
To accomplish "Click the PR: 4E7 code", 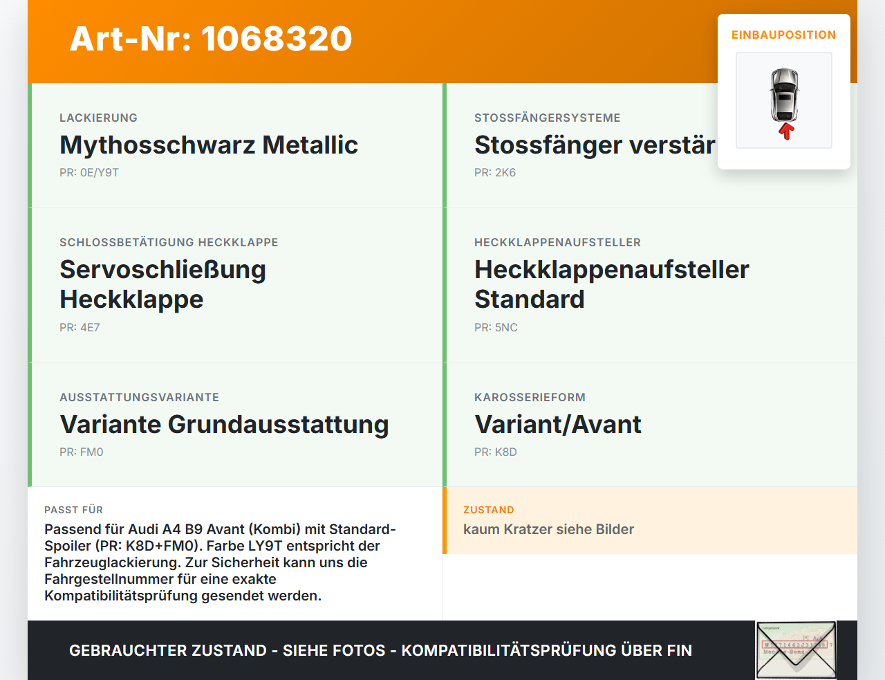I will [x=80, y=328].
